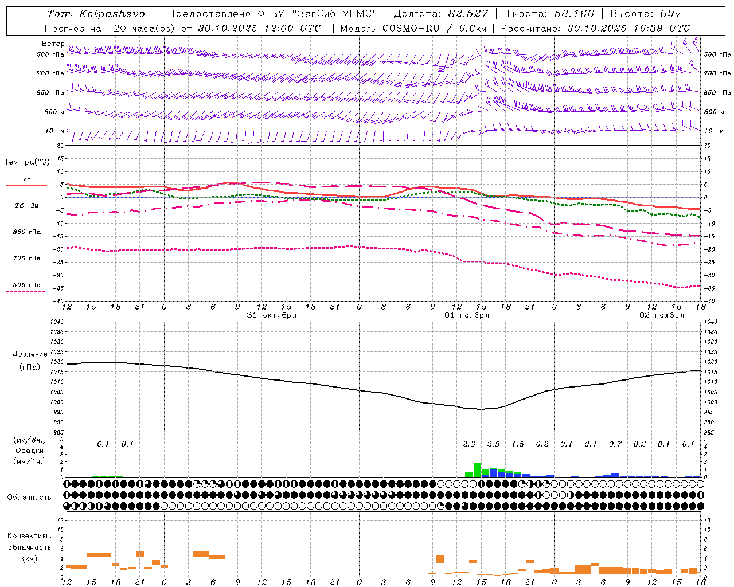
Task: Click the precipitation value 2.3
Action: 469,444
